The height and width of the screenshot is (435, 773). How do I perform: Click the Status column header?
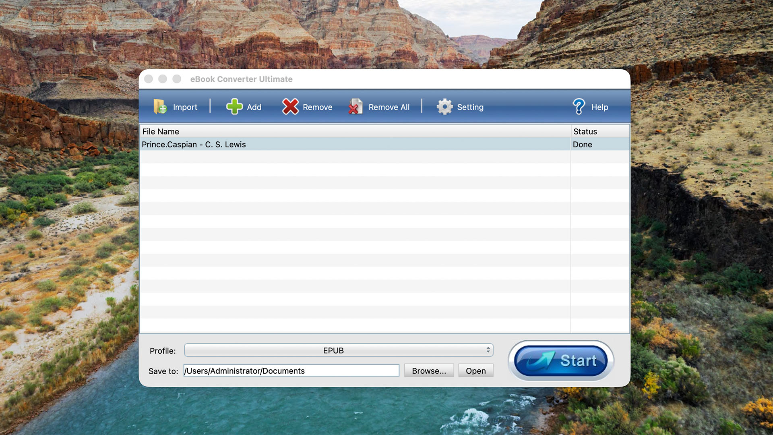click(600, 131)
